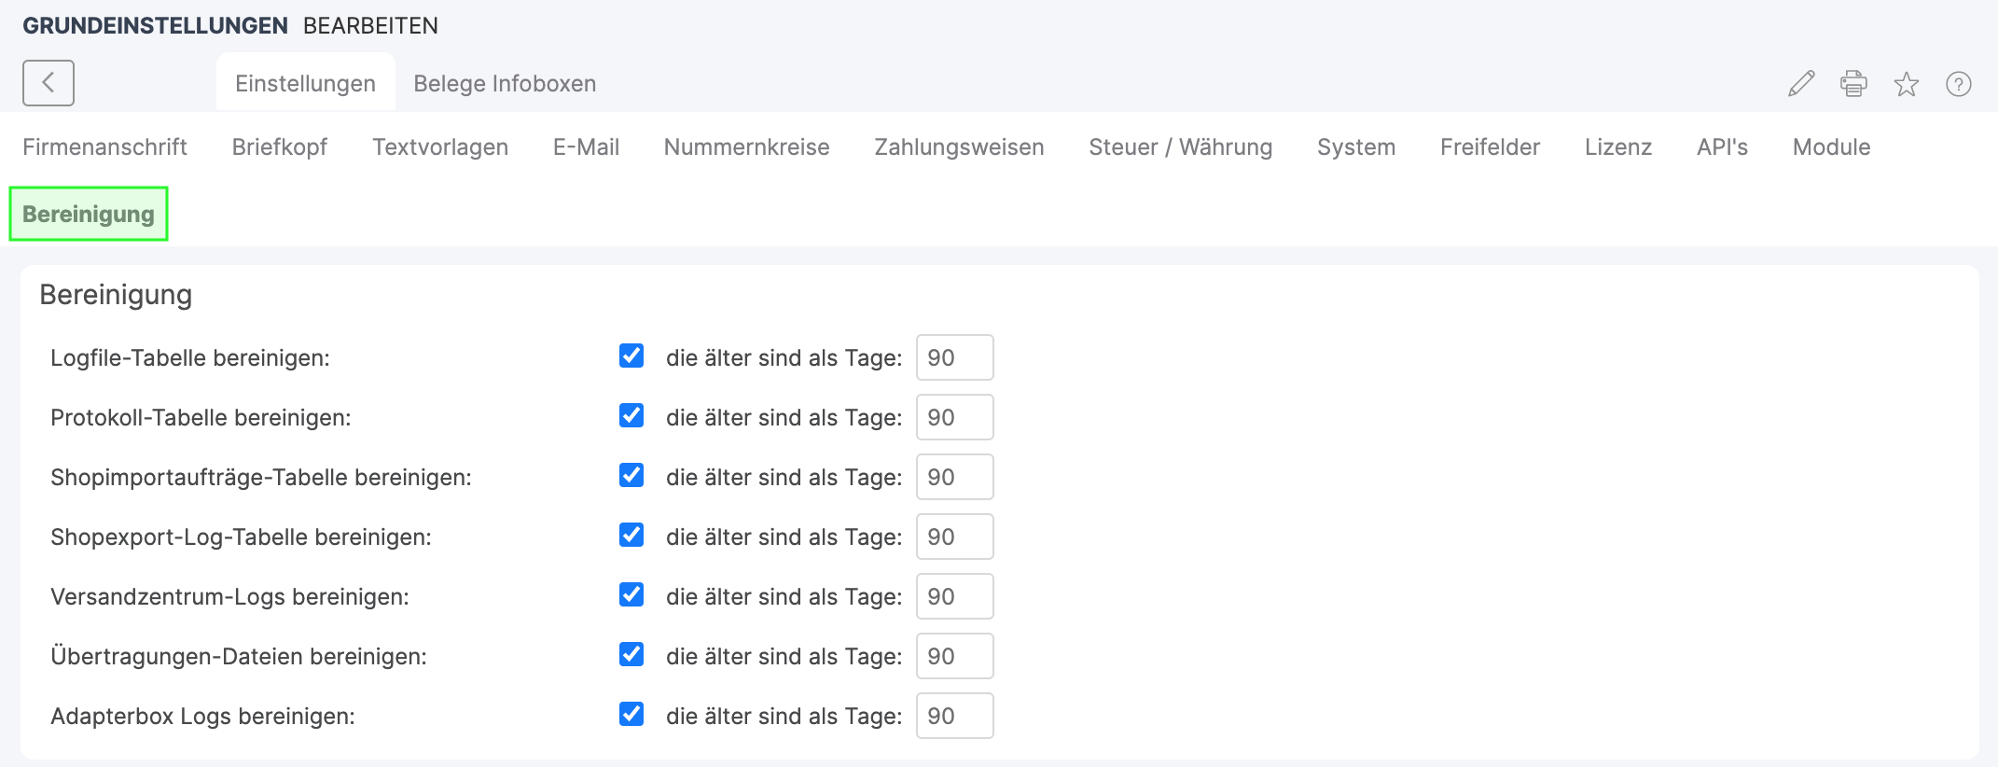Uncheck Logfile-Tabelle bereinigen checkbox
This screenshot has height=767, width=1998.
point(631,356)
